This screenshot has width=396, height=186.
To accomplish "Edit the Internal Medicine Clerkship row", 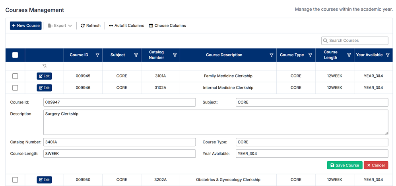I will pyautogui.click(x=45, y=88).
